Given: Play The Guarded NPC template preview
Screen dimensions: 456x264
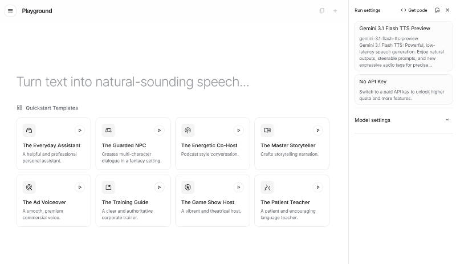Looking at the screenshot, I should tap(159, 130).
